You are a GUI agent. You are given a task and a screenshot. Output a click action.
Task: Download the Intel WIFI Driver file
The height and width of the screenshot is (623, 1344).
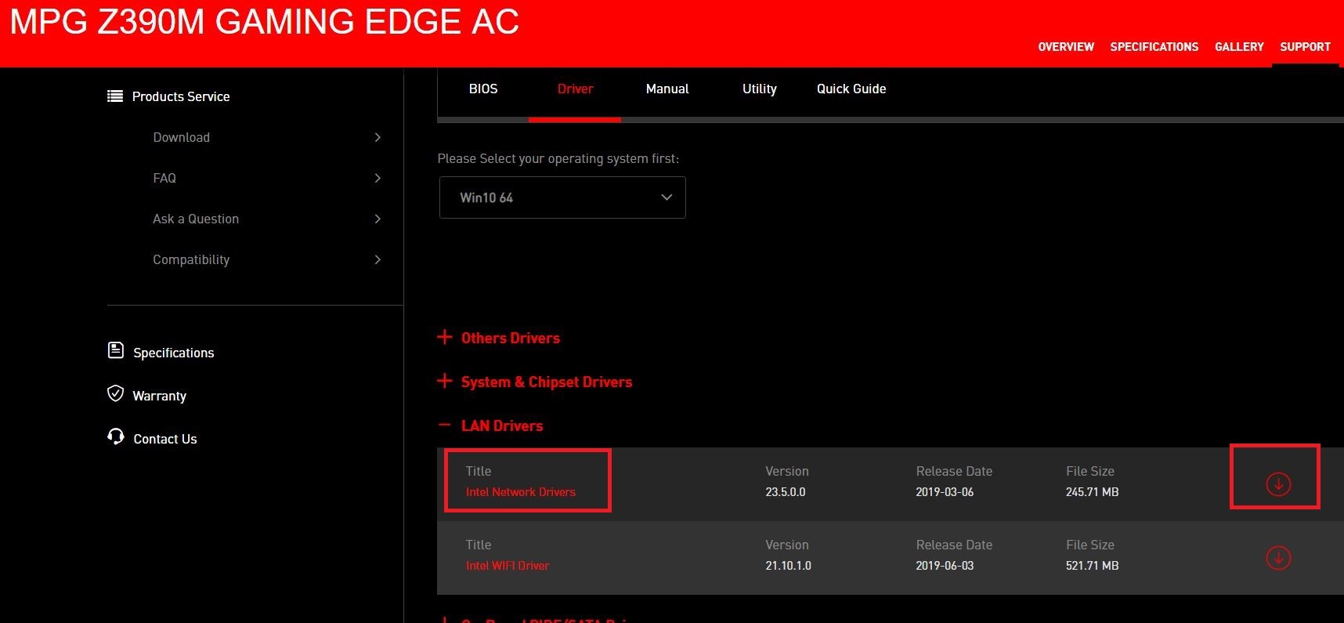[1277, 557]
